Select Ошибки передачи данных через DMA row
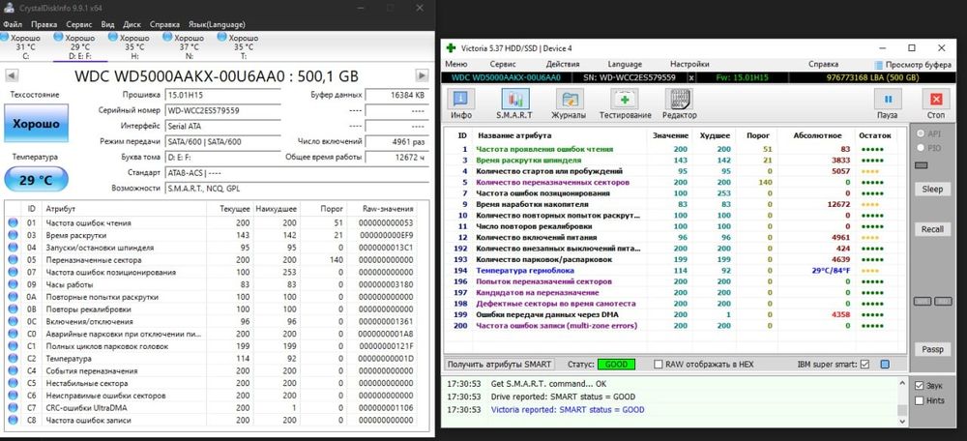The image size is (967, 441). 675,314
